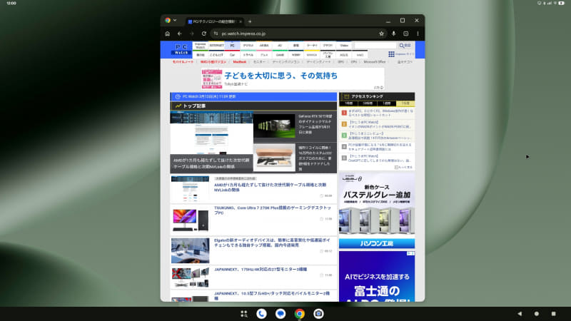The width and height of the screenshot is (571, 321).
Task: Open the number 1 ranked article
Action: click(x=377, y=113)
